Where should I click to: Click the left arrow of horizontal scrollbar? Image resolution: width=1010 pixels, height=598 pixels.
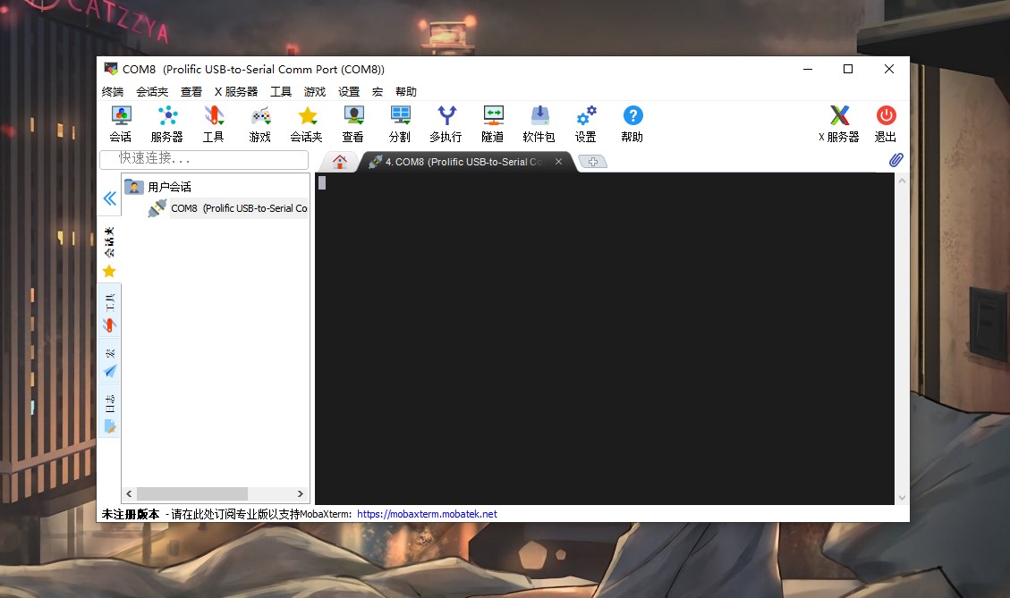pyautogui.click(x=129, y=493)
